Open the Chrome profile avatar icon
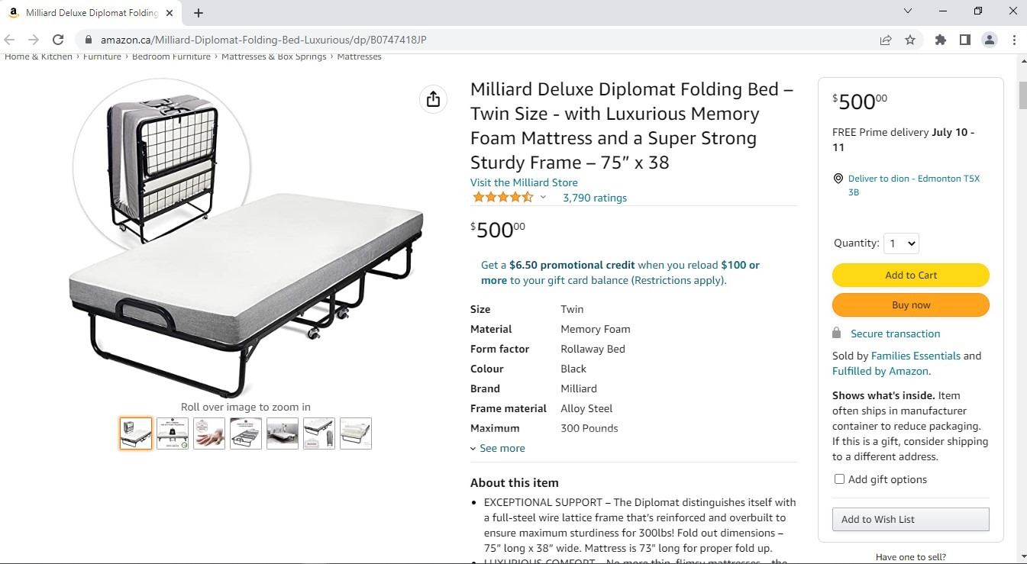 [990, 40]
